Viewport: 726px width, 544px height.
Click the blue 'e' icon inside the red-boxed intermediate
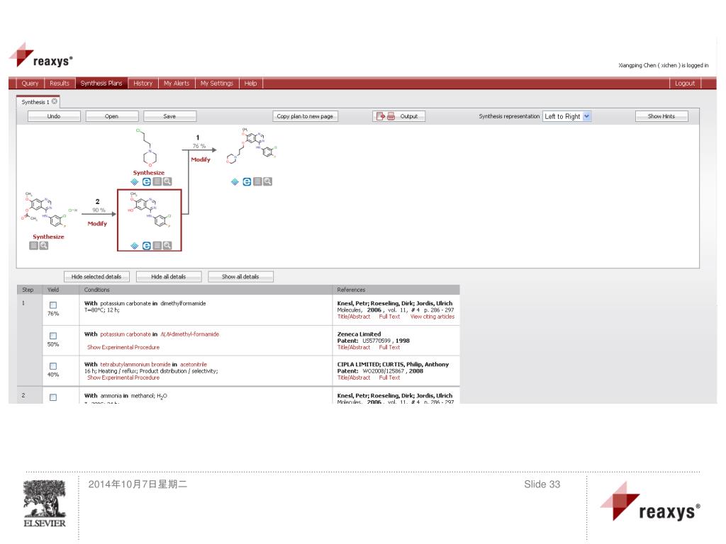pyautogui.click(x=146, y=246)
